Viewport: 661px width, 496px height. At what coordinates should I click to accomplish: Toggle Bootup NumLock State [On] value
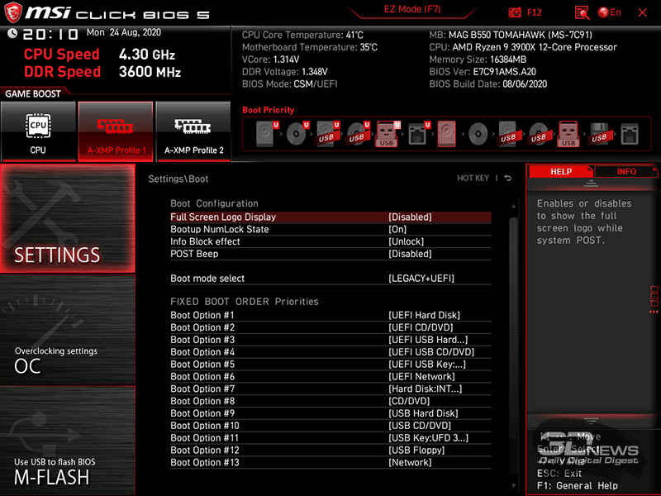(x=397, y=229)
